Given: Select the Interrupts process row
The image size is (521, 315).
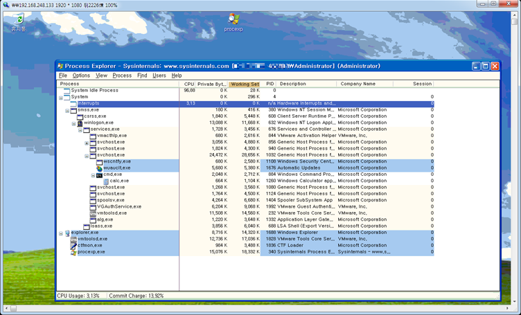Looking at the screenshot, I should 246,104.
